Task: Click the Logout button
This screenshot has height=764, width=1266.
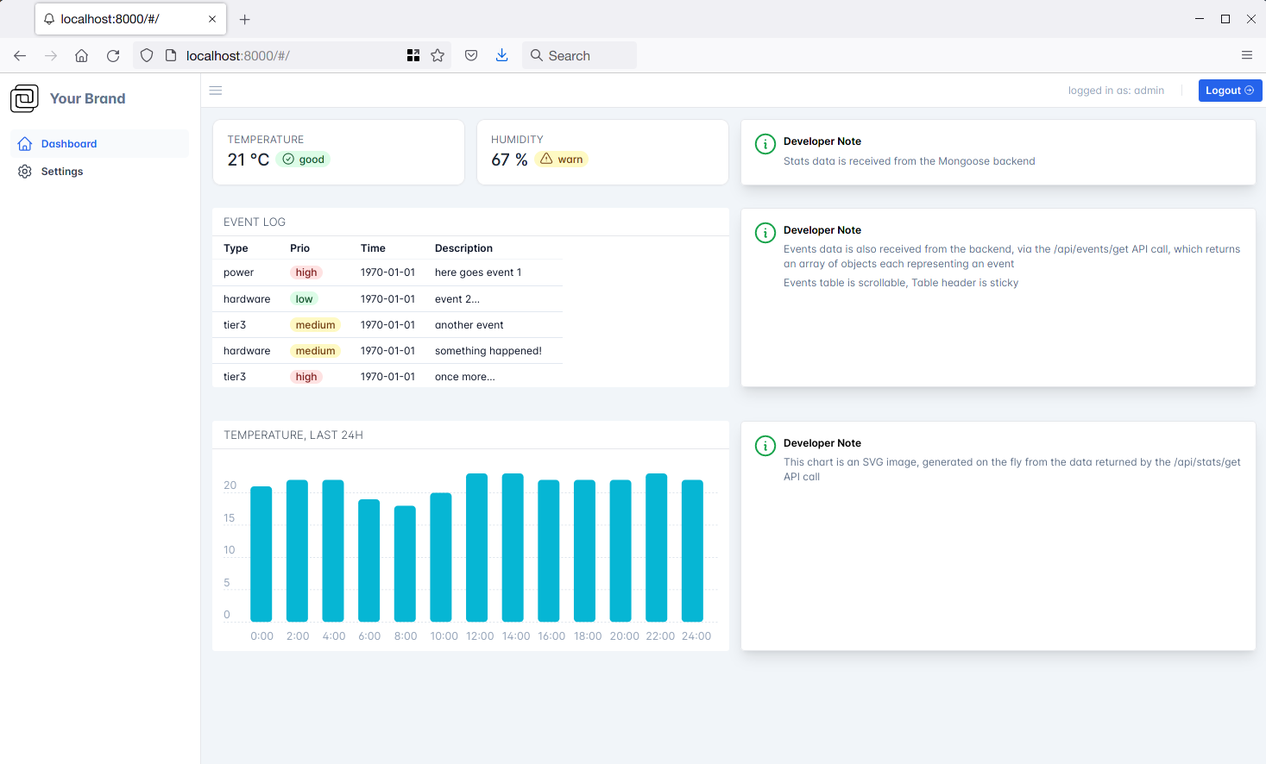Action: (1230, 91)
